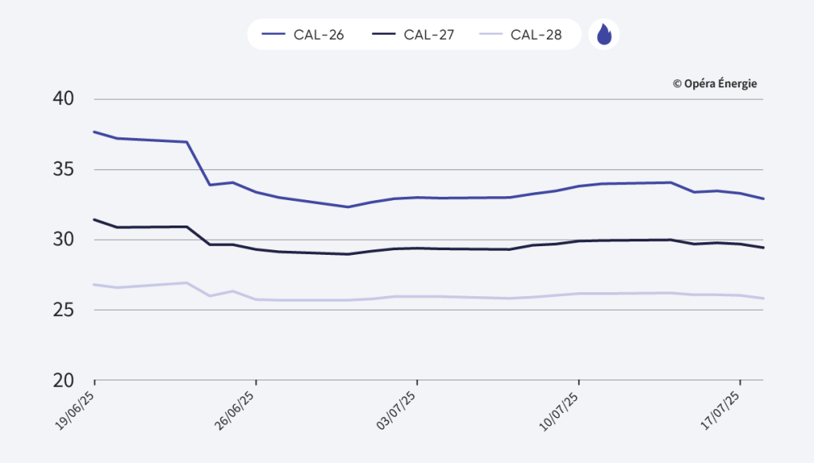Image resolution: width=814 pixels, height=463 pixels.
Task: Toggle the CAL-28 legend text
Action: 537,35
